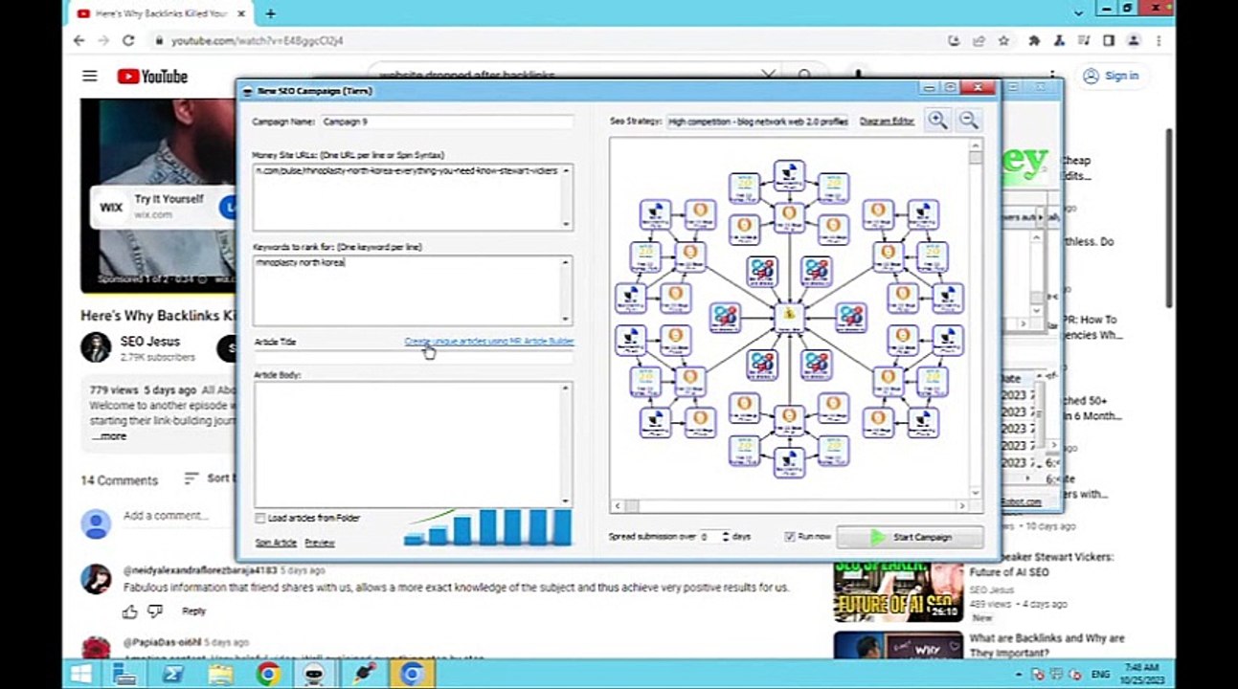Like the comment by neidyalexandraflorezbaraja4183
Screen dimensions: 1238x689
(130, 611)
